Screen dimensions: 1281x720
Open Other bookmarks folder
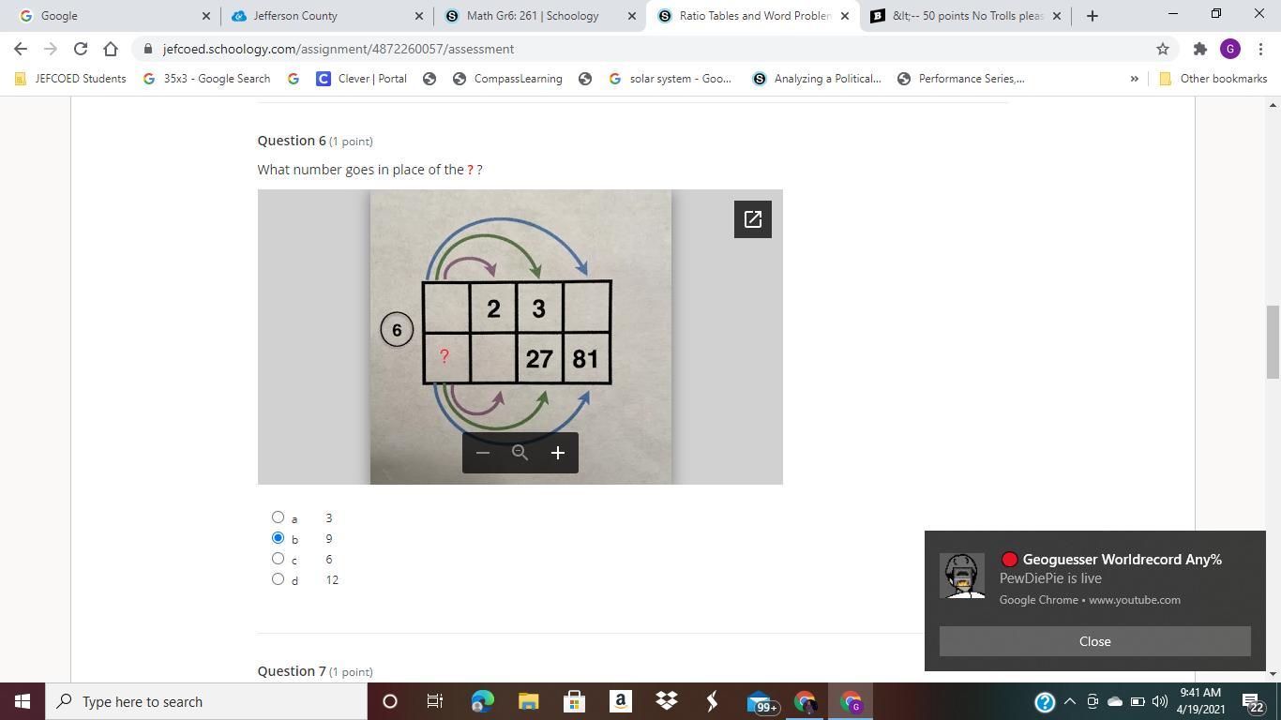tap(1213, 79)
